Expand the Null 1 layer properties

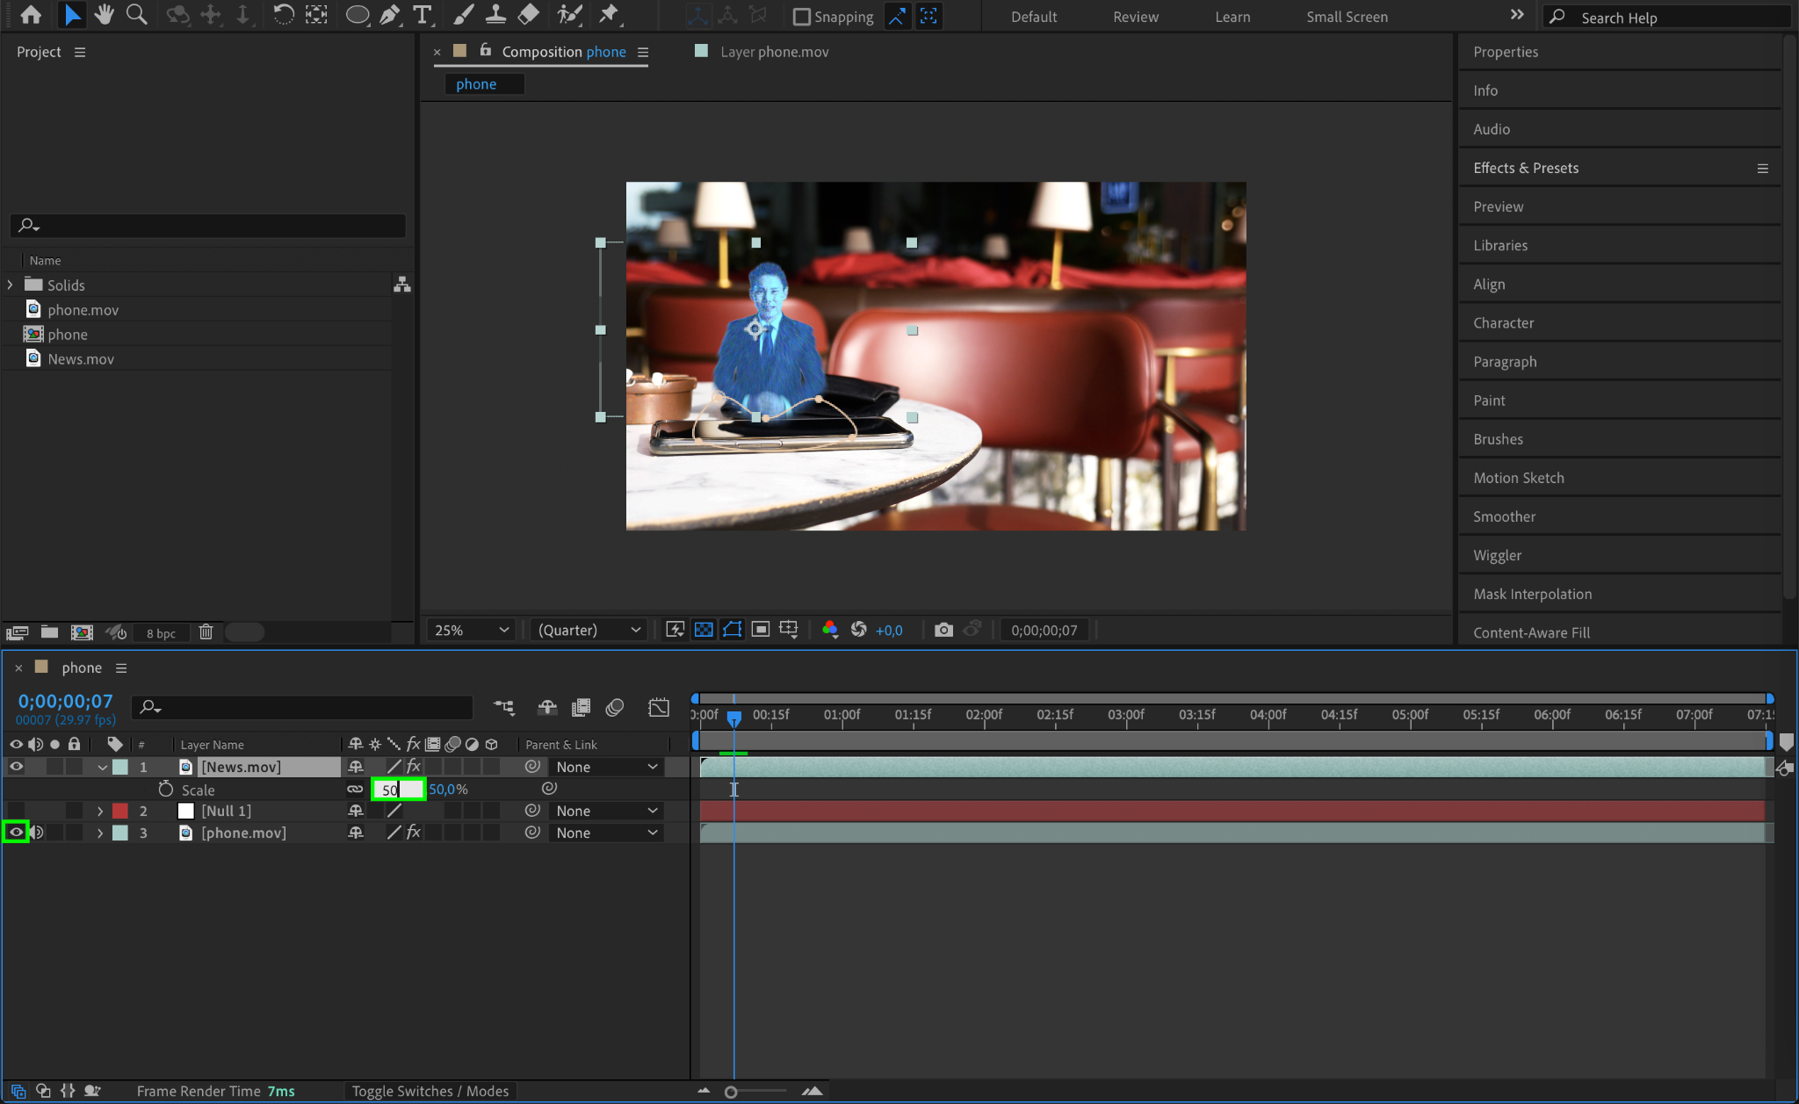(100, 812)
